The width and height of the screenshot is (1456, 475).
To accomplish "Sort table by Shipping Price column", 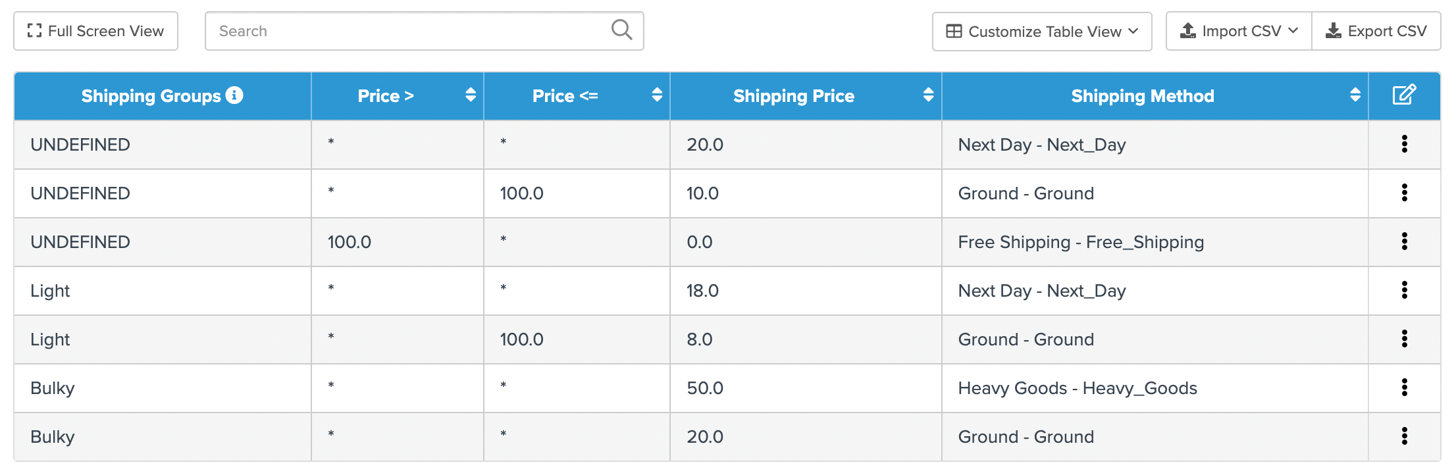I will [928, 95].
